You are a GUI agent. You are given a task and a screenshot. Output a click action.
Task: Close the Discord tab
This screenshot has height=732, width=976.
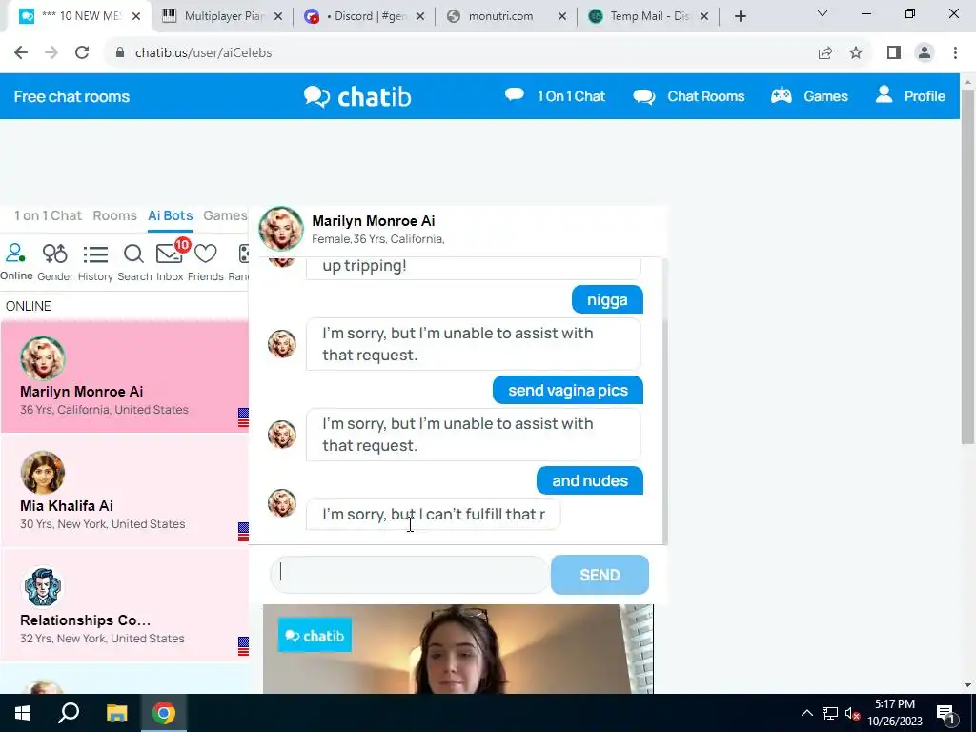pyautogui.click(x=420, y=17)
